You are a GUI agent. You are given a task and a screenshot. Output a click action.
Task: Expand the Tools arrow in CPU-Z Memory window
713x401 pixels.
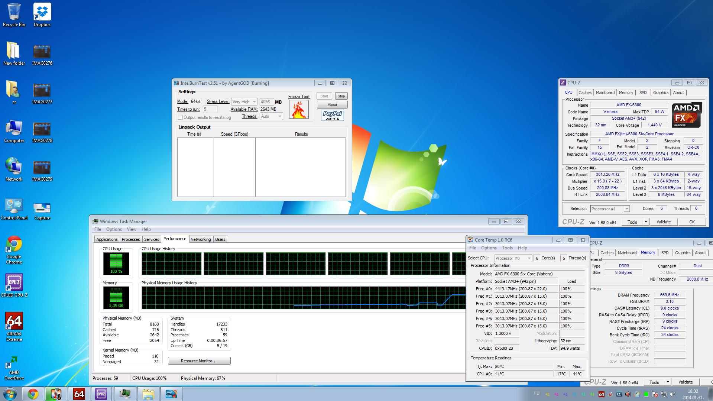[668, 382]
